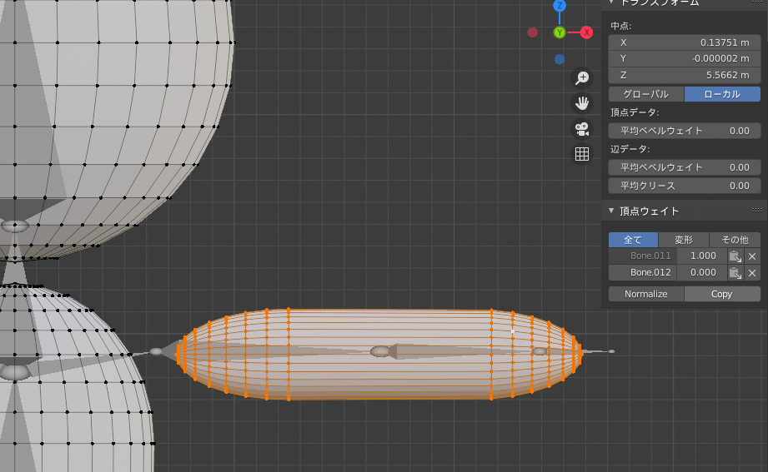Click the Z median value field
This screenshot has width=768, height=472.
[x=685, y=75]
